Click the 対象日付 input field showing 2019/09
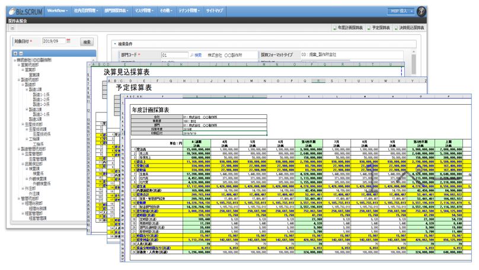 (x=54, y=41)
